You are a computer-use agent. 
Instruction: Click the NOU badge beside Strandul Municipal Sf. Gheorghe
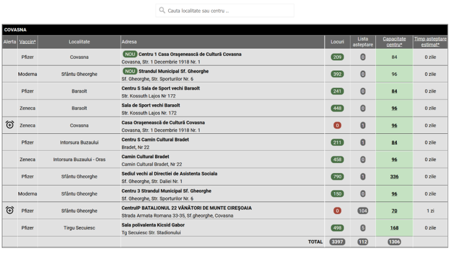[x=129, y=71]
